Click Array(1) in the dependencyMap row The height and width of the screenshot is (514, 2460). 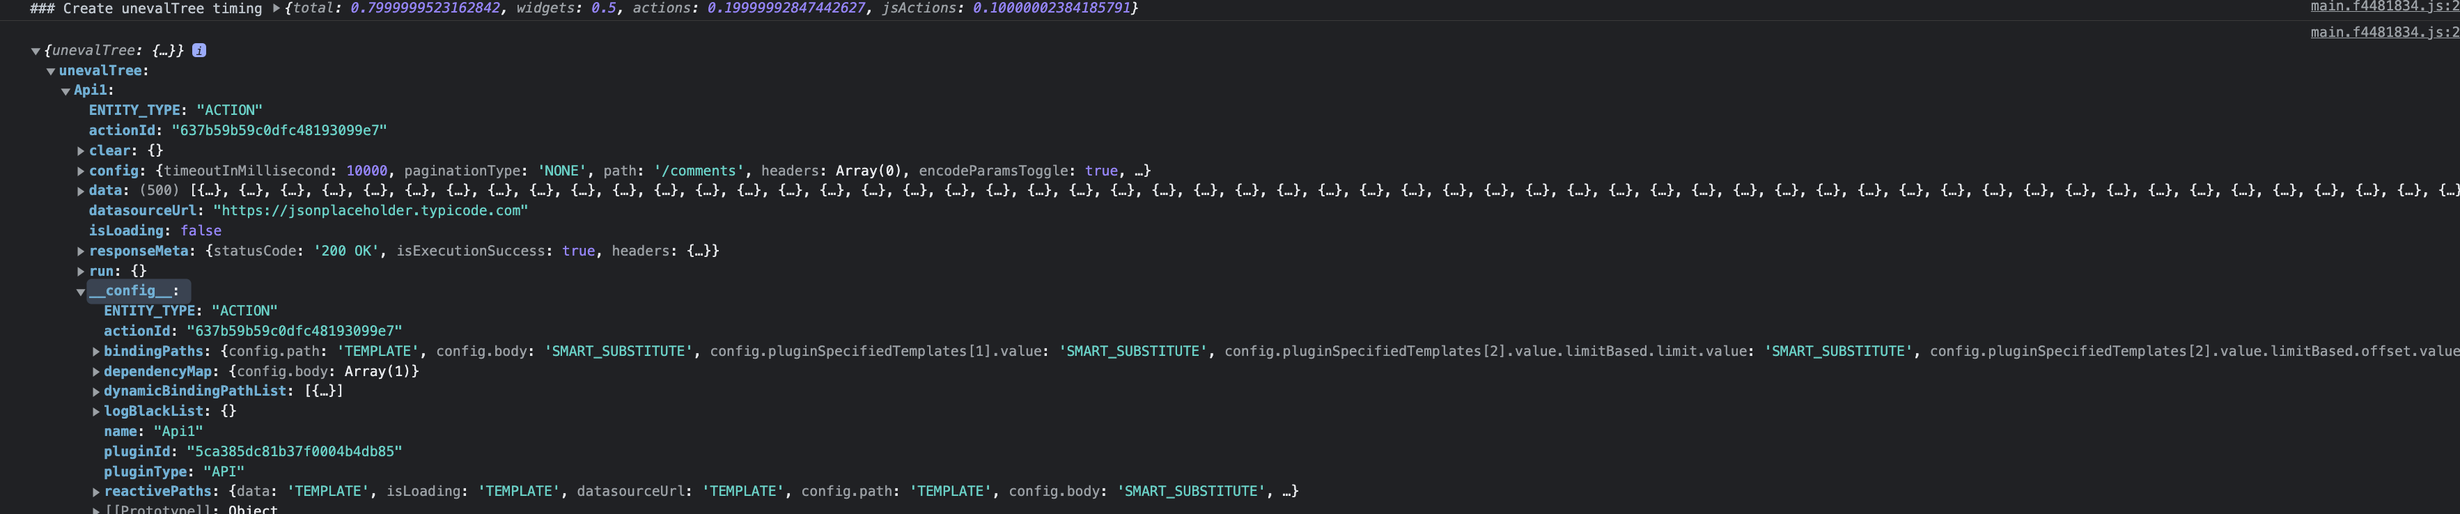377,372
